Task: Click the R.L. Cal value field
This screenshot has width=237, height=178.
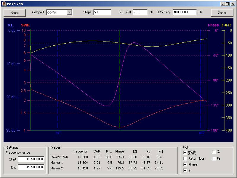Action: coord(140,12)
